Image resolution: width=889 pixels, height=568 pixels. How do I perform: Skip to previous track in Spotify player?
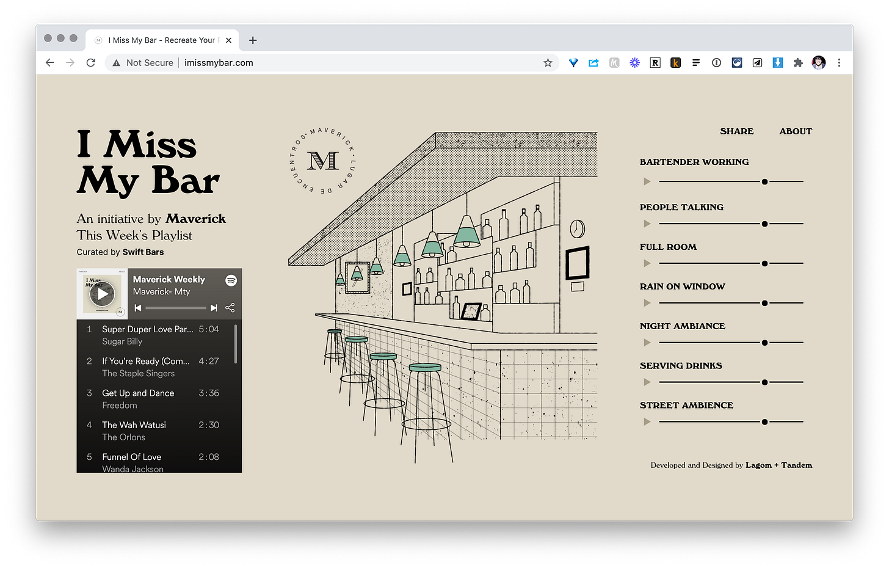(138, 308)
